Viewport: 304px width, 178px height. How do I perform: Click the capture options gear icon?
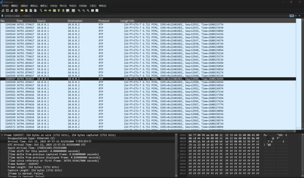(x=16, y=10)
